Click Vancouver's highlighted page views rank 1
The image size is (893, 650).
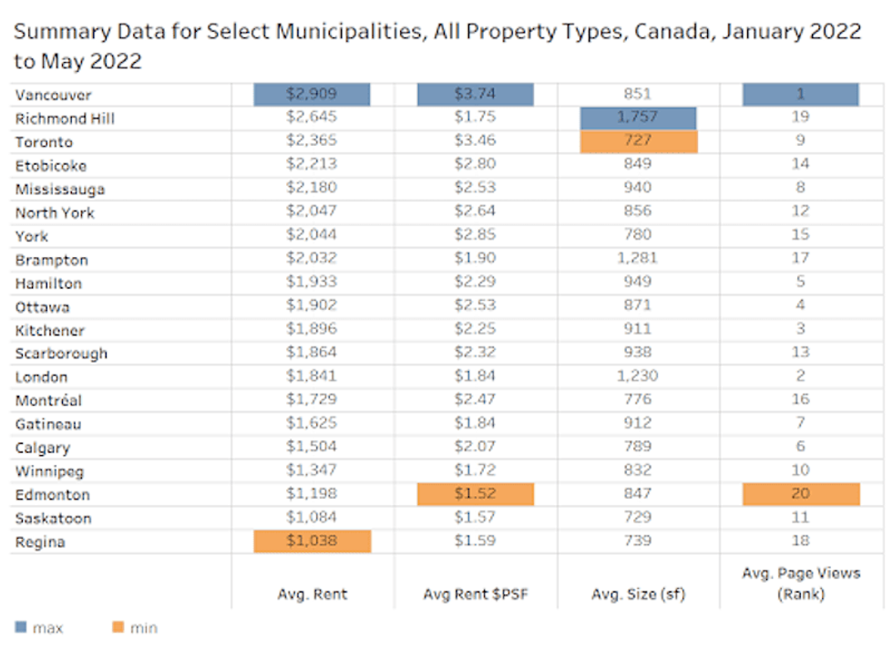[x=801, y=94]
